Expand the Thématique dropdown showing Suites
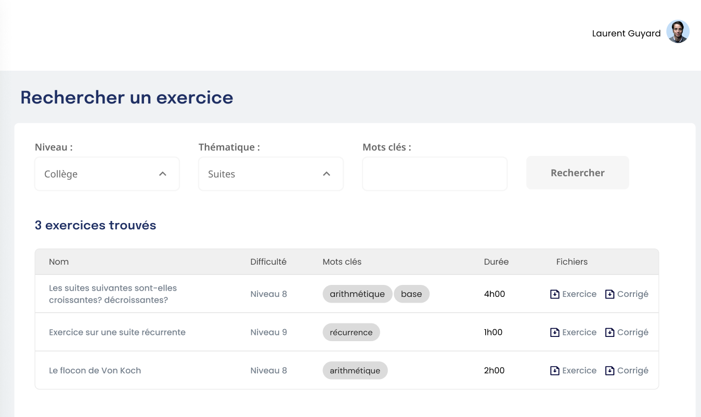 click(x=270, y=174)
